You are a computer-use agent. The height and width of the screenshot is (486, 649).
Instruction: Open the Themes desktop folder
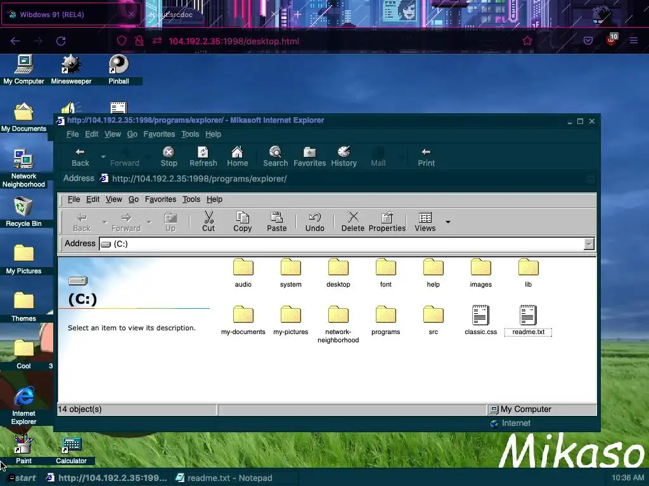(x=23, y=307)
